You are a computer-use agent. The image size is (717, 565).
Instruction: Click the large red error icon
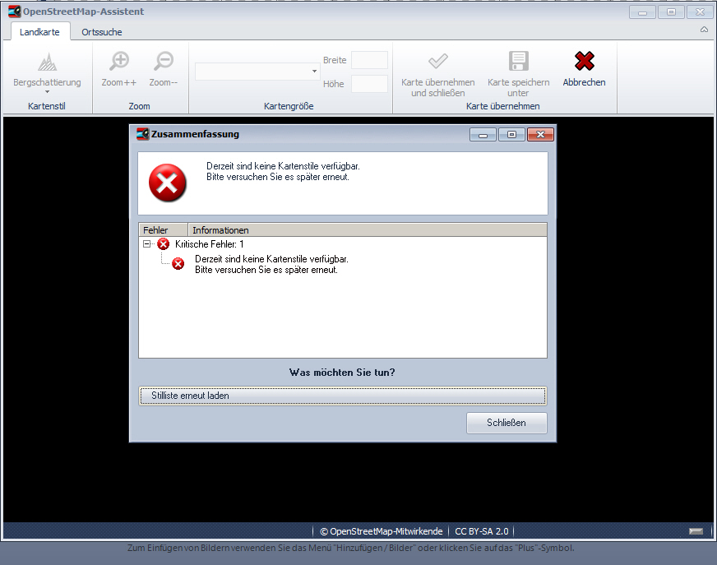pos(168,183)
